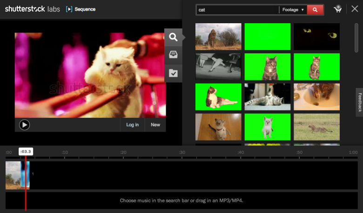Expand the Footage dropdown

pos(293,9)
